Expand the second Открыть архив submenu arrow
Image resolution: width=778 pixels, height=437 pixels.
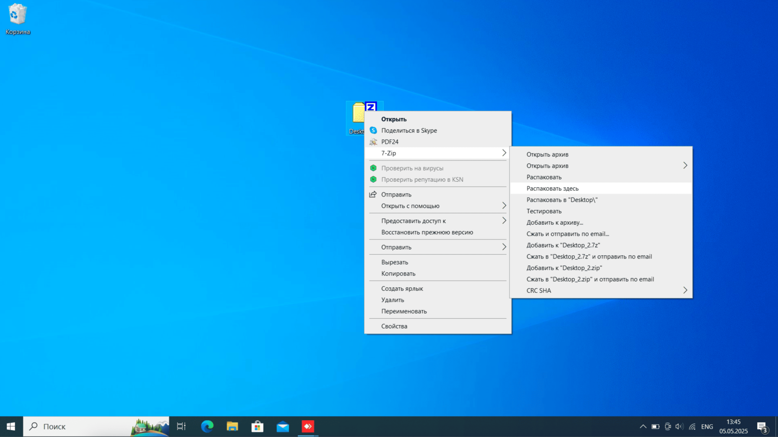[x=685, y=166]
